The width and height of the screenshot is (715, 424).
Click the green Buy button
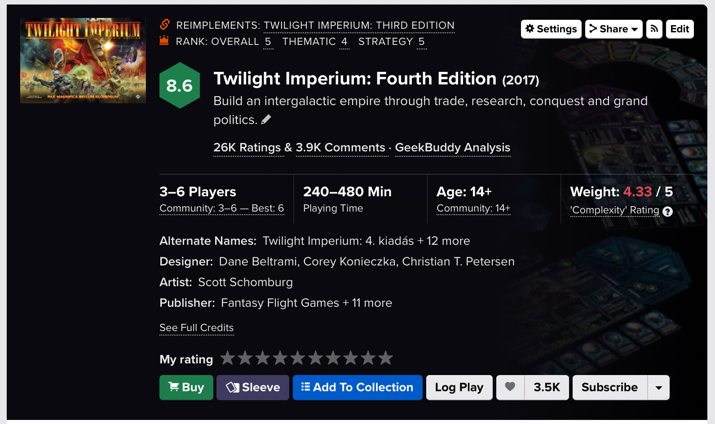186,388
